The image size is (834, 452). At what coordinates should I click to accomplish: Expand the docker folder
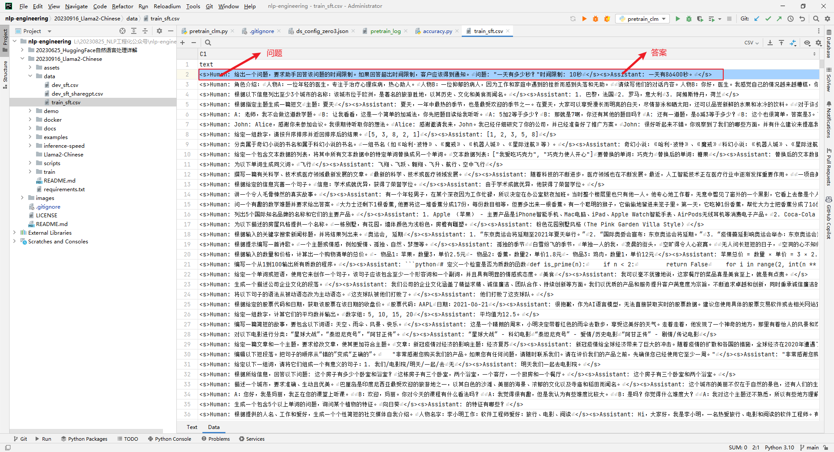[x=30, y=120]
